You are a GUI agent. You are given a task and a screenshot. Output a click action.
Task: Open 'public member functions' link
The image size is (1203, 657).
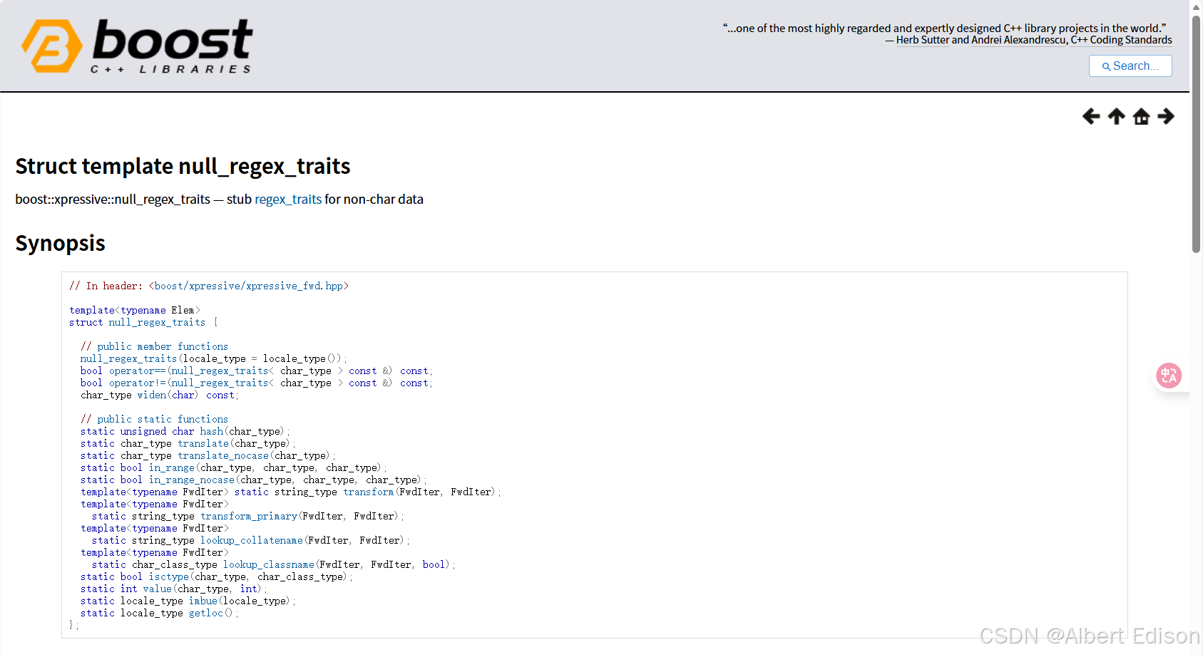(x=163, y=346)
